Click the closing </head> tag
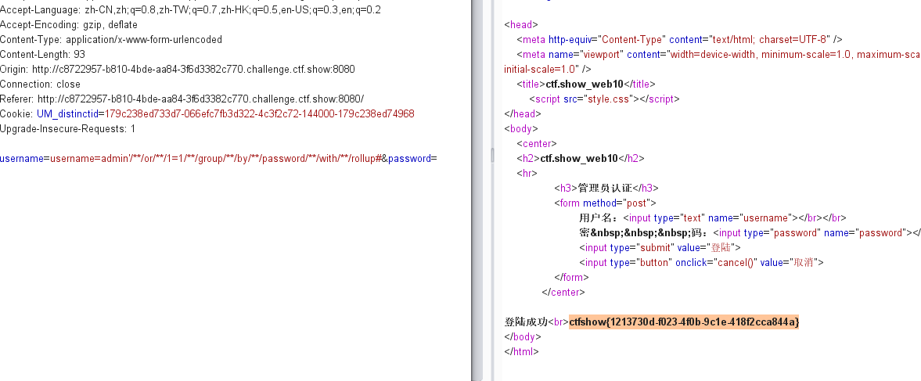The image size is (921, 381). [x=523, y=114]
